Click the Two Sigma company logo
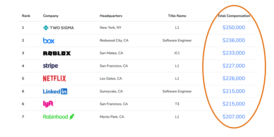The image size is (274, 137). (58, 28)
